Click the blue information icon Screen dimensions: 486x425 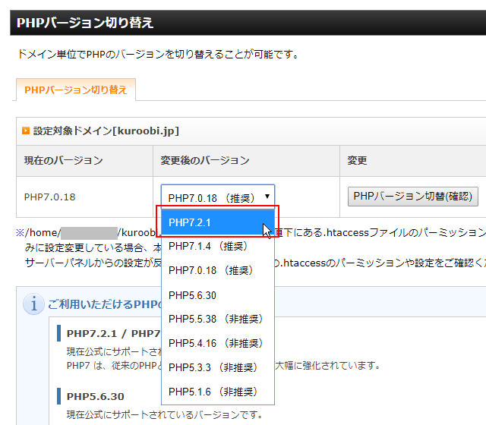click(33, 304)
